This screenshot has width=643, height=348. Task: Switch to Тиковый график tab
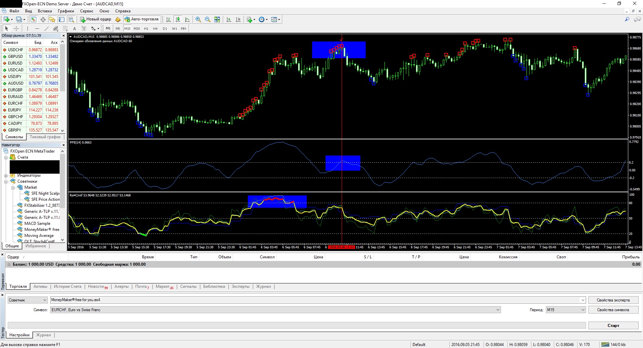45,137
